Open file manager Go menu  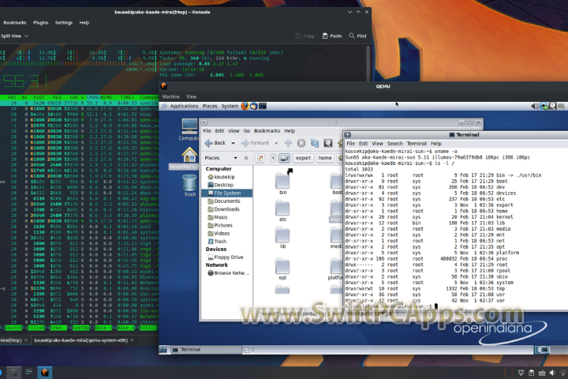[x=247, y=131]
